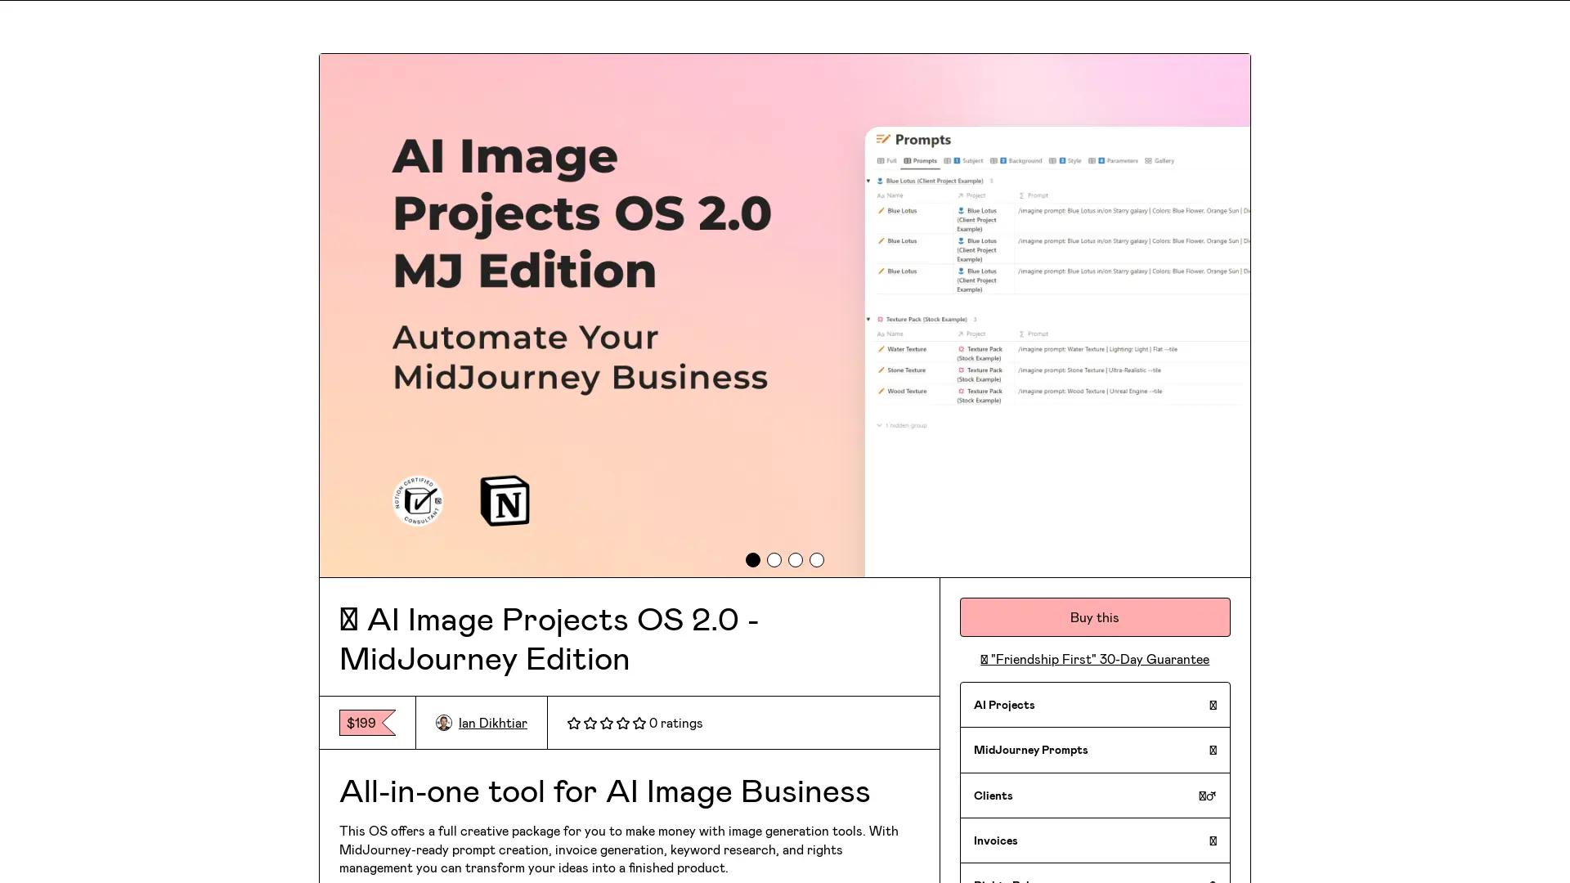Switch to the Subject view tab
Screen dimensions: 1570x883
(972, 161)
